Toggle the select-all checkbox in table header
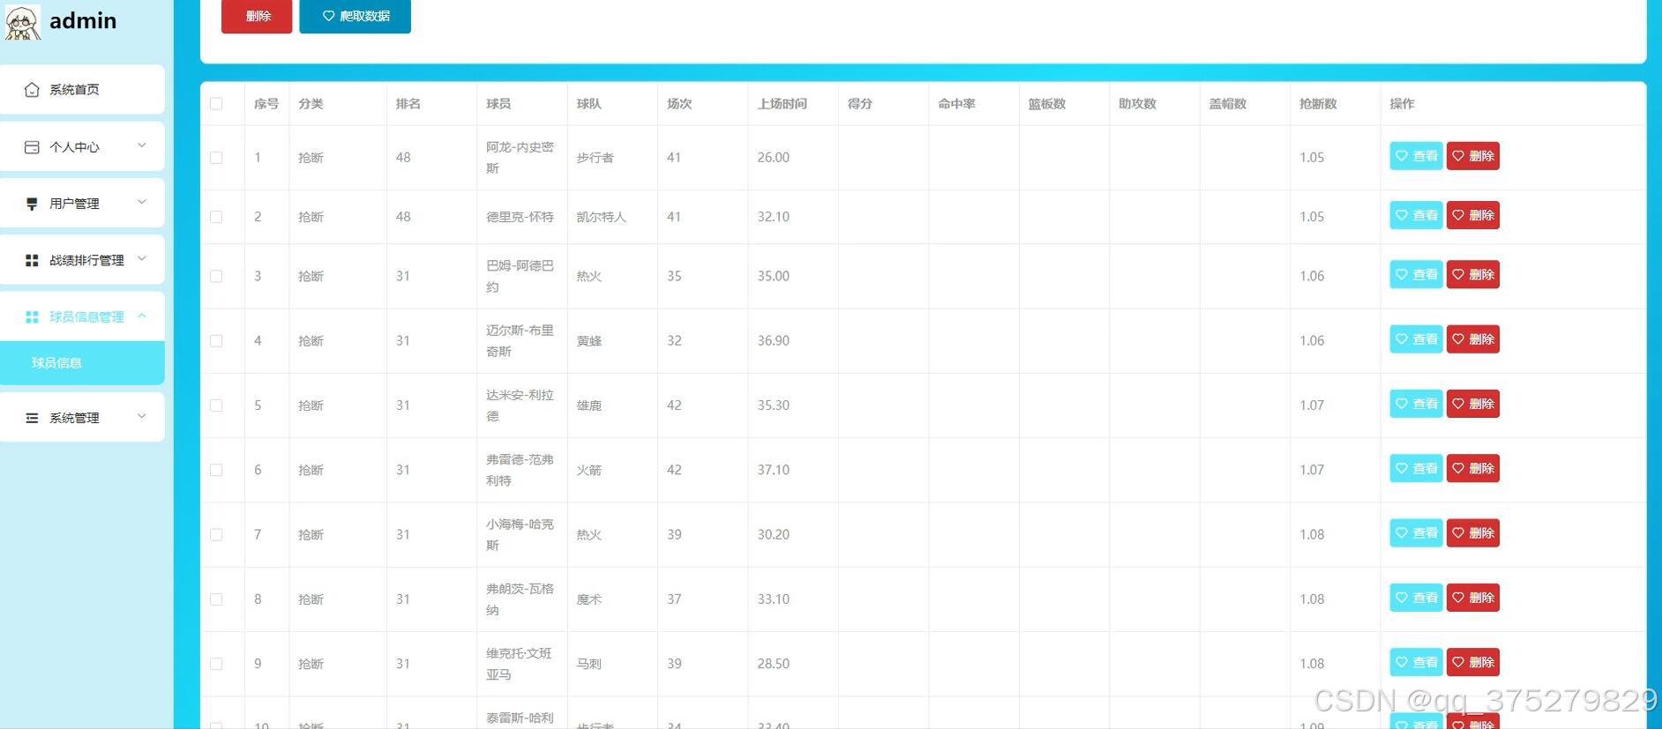1662x729 pixels. point(216,104)
